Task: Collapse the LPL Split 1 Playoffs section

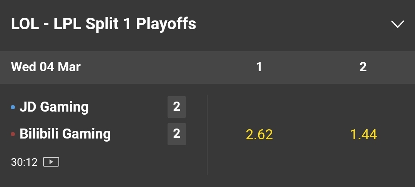Action: click(x=398, y=24)
